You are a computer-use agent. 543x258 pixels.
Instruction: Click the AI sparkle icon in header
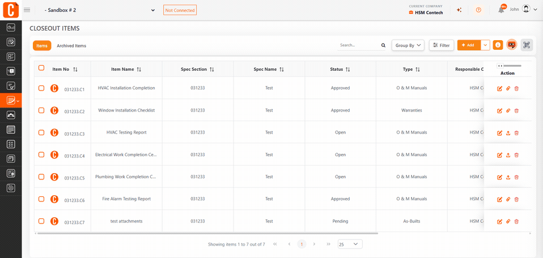point(459,10)
